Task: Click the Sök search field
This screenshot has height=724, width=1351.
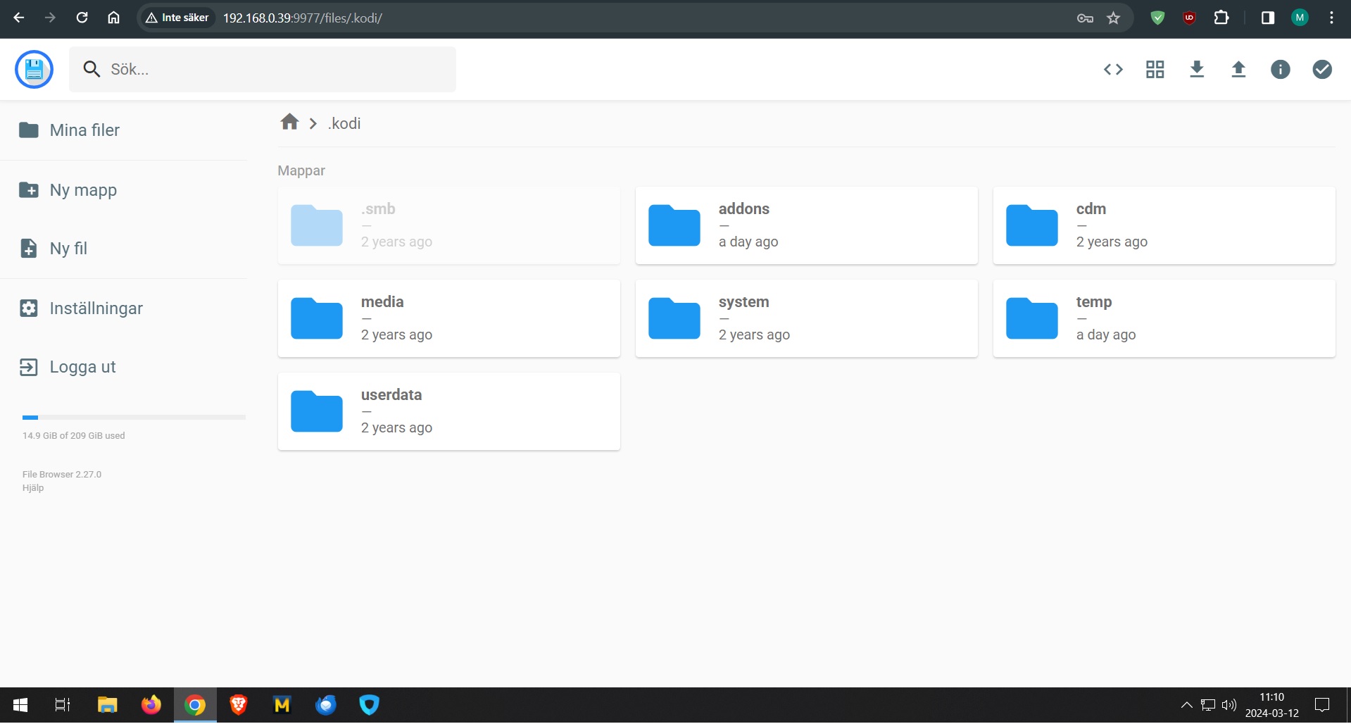Action: click(x=275, y=69)
